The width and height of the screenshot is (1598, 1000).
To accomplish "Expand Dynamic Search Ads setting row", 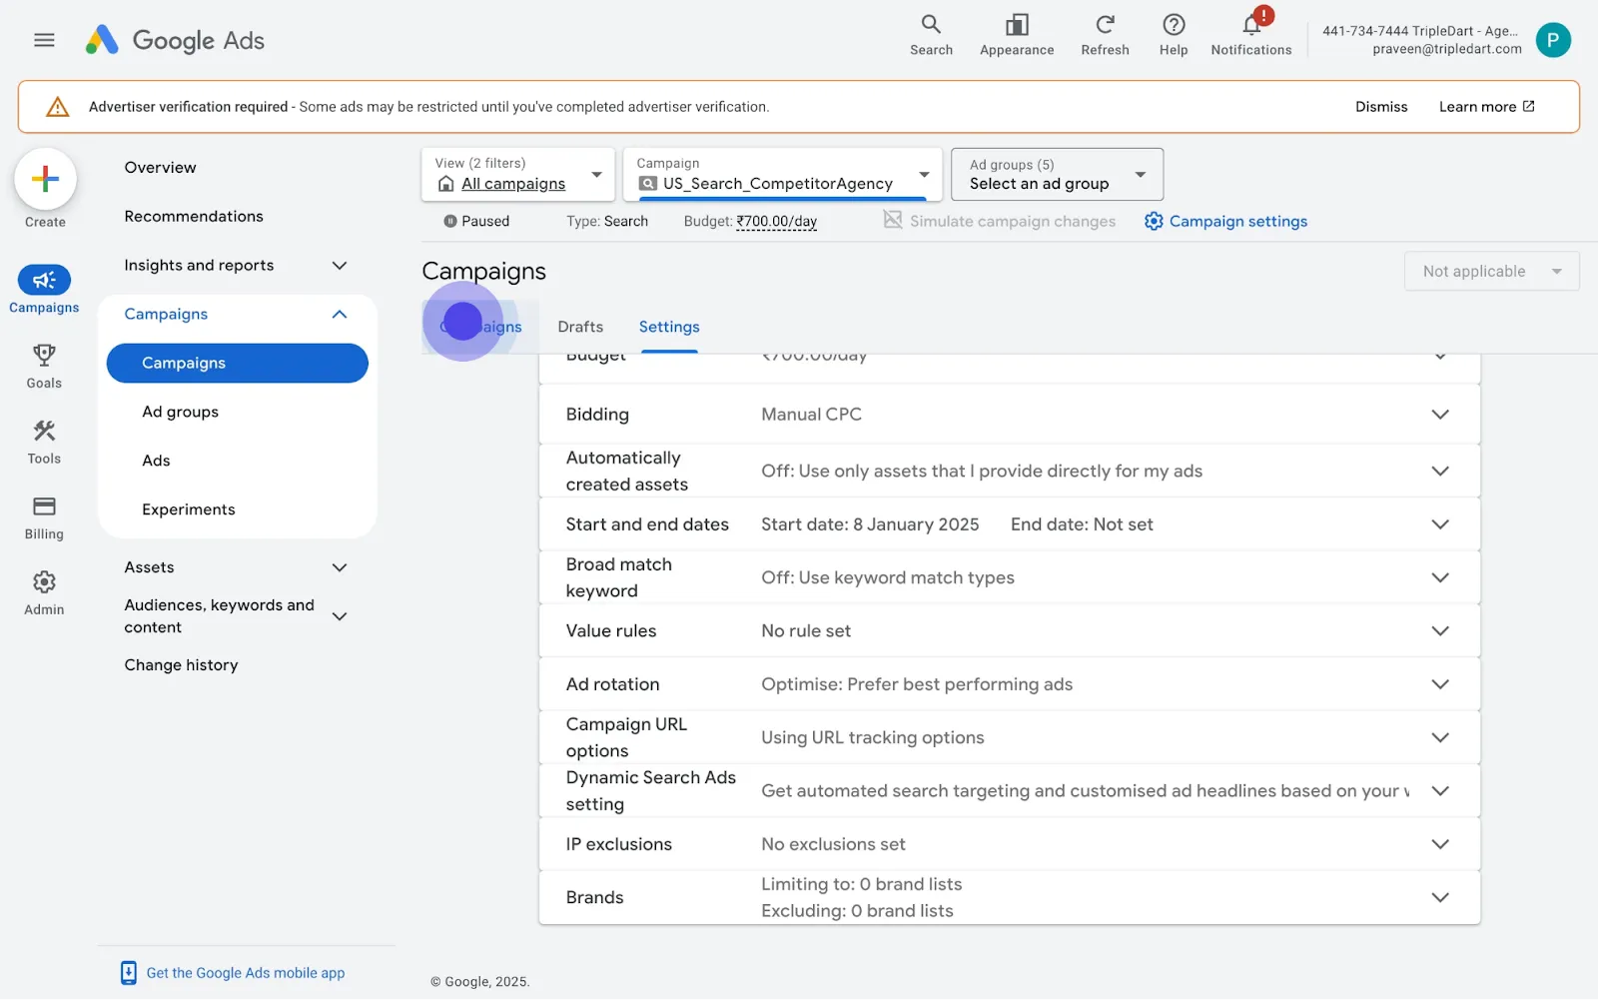I will click(1010, 791).
